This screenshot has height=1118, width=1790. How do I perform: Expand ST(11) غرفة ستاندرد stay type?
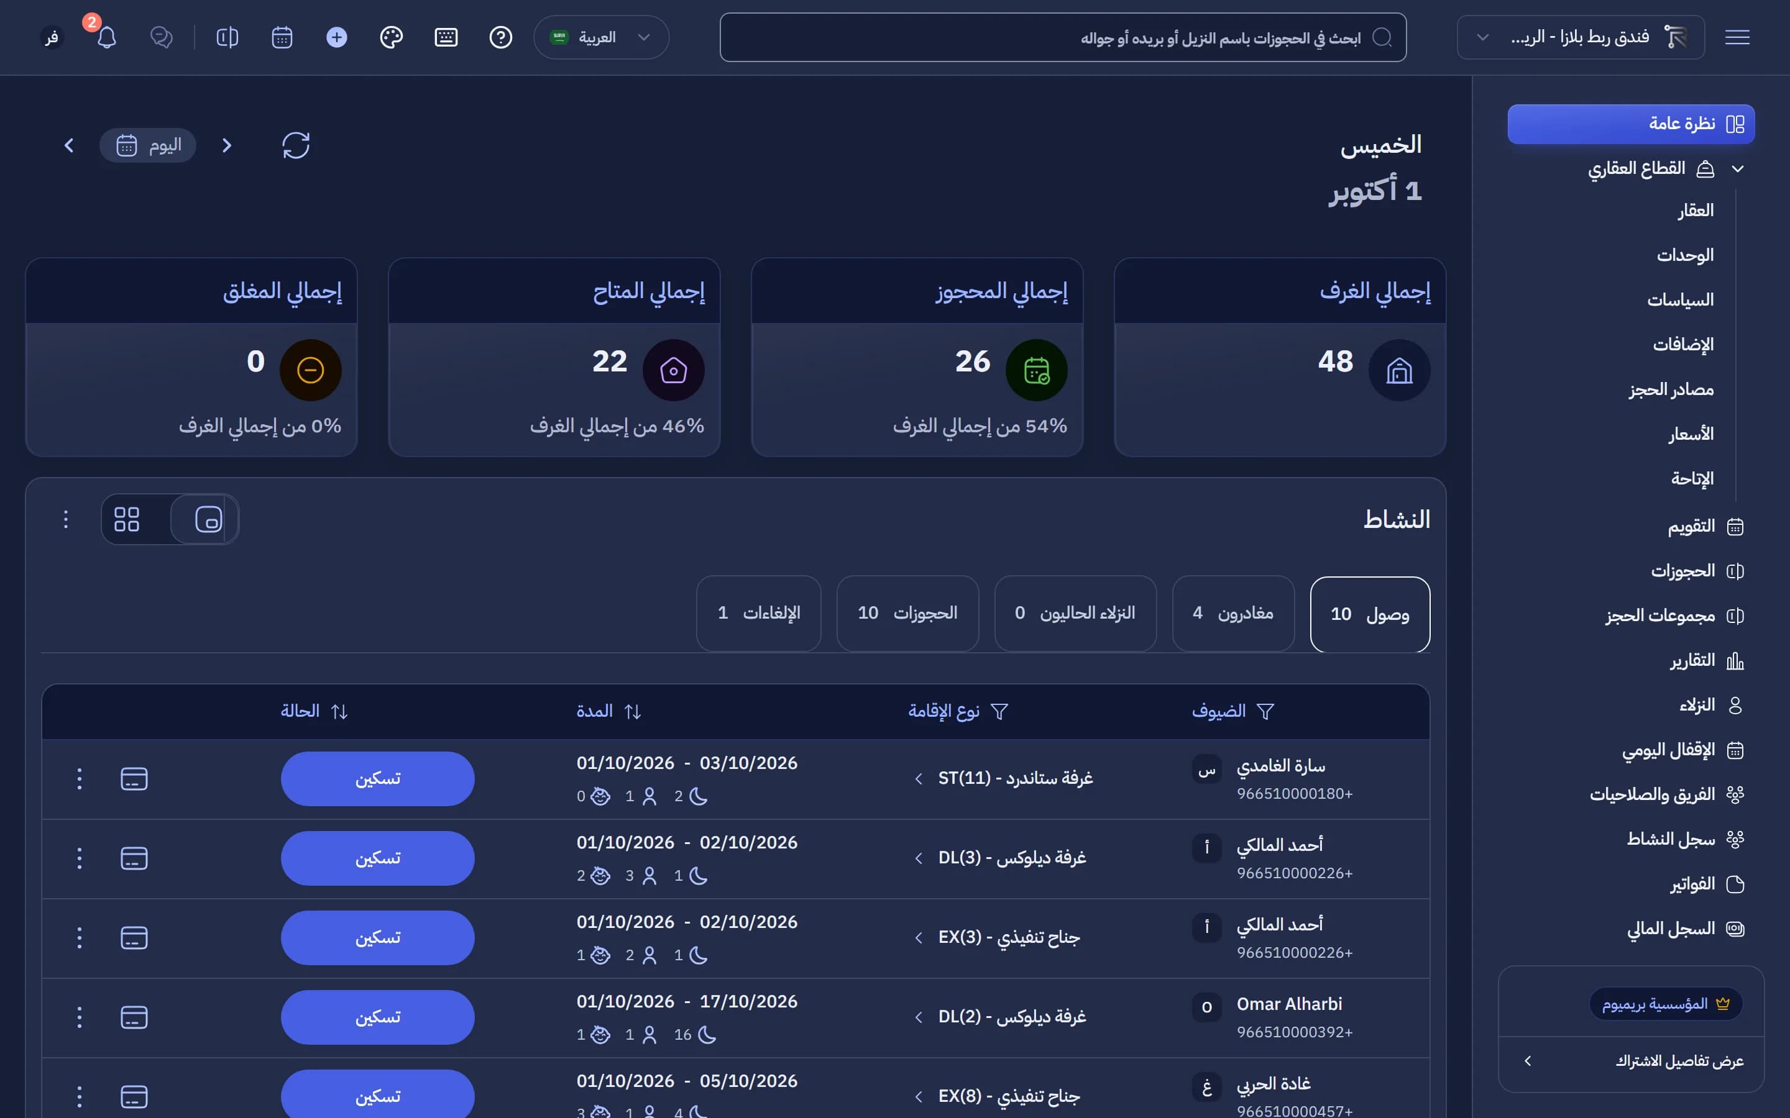pos(919,779)
